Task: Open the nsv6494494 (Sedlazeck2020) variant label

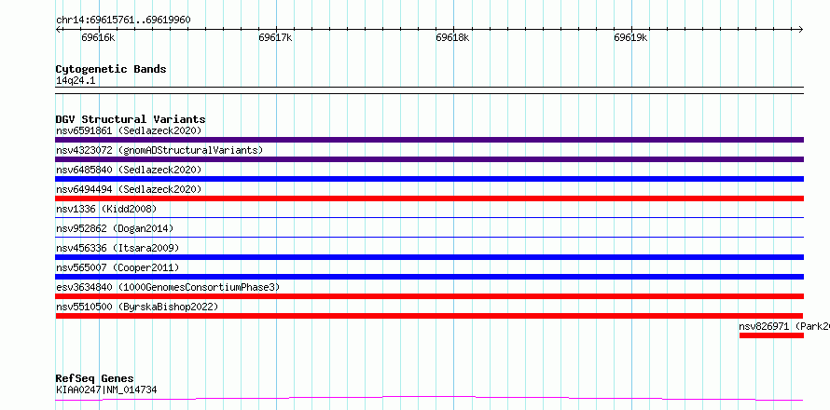Action: [129, 189]
